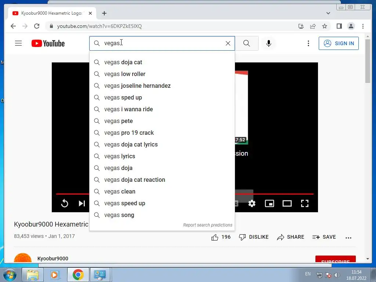Viewport: 376px width, 282px height.
Task: Select suggestion vegas i wanna ride
Action: pyautogui.click(x=162, y=109)
